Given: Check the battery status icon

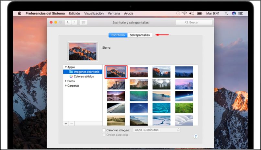Looking at the screenshot, I should [x=199, y=14].
